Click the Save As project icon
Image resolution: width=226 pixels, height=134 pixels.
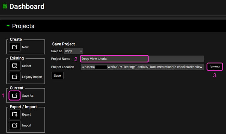tap(15, 96)
